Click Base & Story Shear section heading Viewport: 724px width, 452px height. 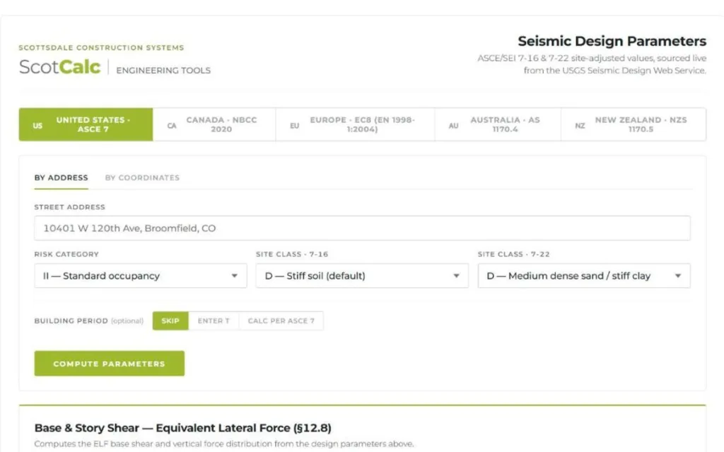tap(183, 428)
